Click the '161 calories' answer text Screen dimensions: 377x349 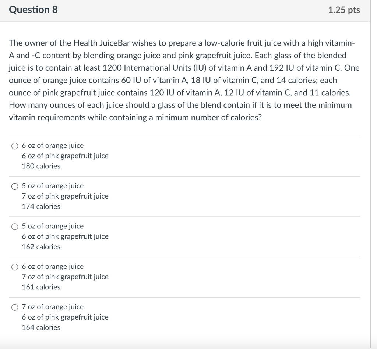(x=41, y=287)
